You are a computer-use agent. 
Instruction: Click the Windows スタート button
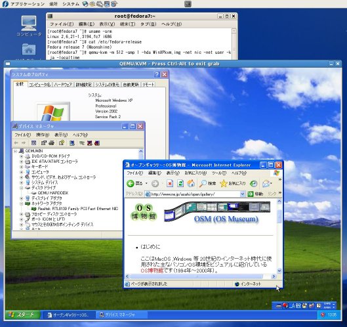coord(22,315)
